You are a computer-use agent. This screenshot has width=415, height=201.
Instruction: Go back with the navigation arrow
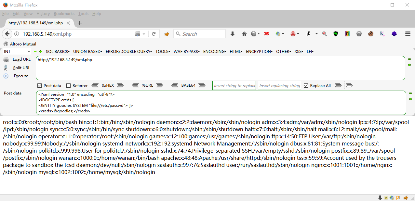(x=7, y=34)
